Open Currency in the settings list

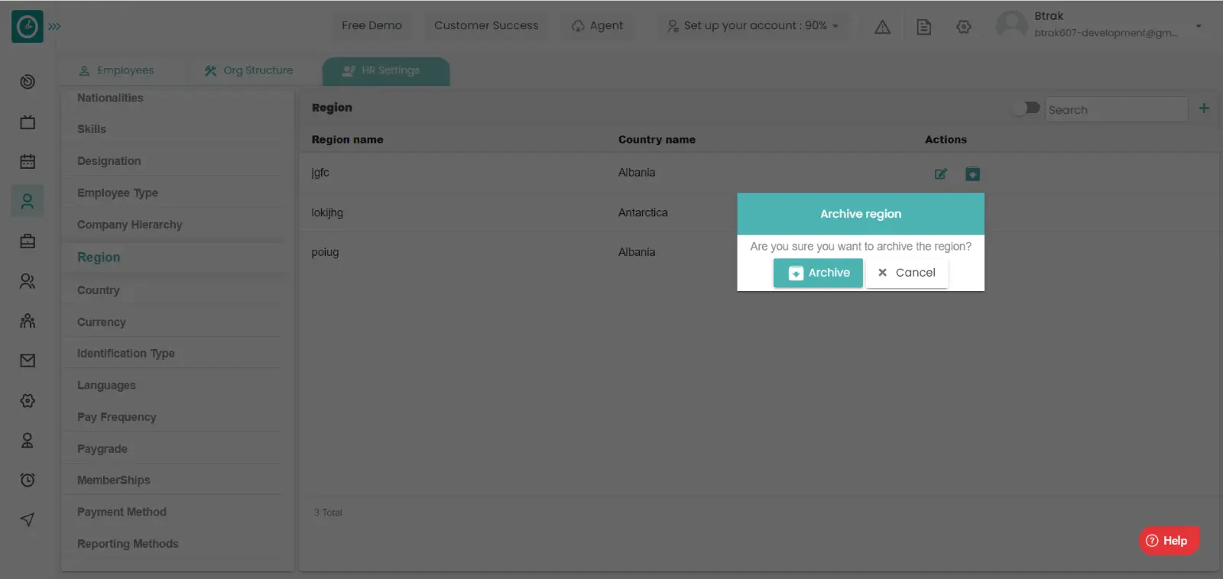(102, 322)
